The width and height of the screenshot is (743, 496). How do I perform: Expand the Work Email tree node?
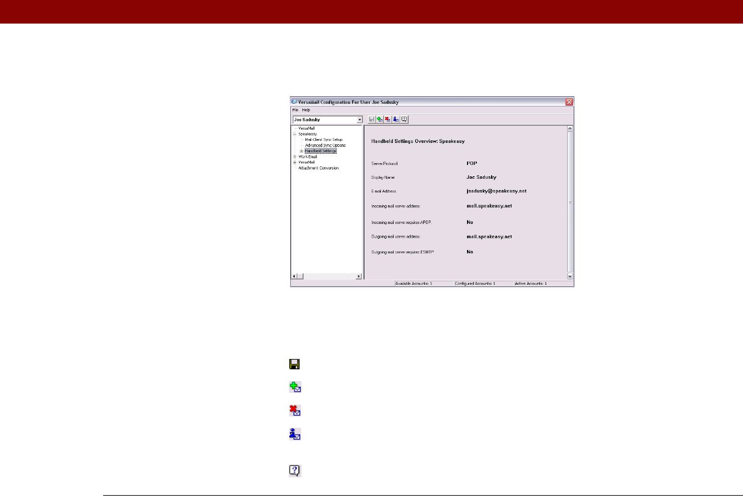tap(295, 157)
